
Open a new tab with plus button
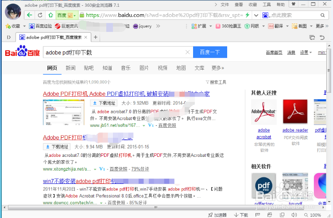(96, 37)
